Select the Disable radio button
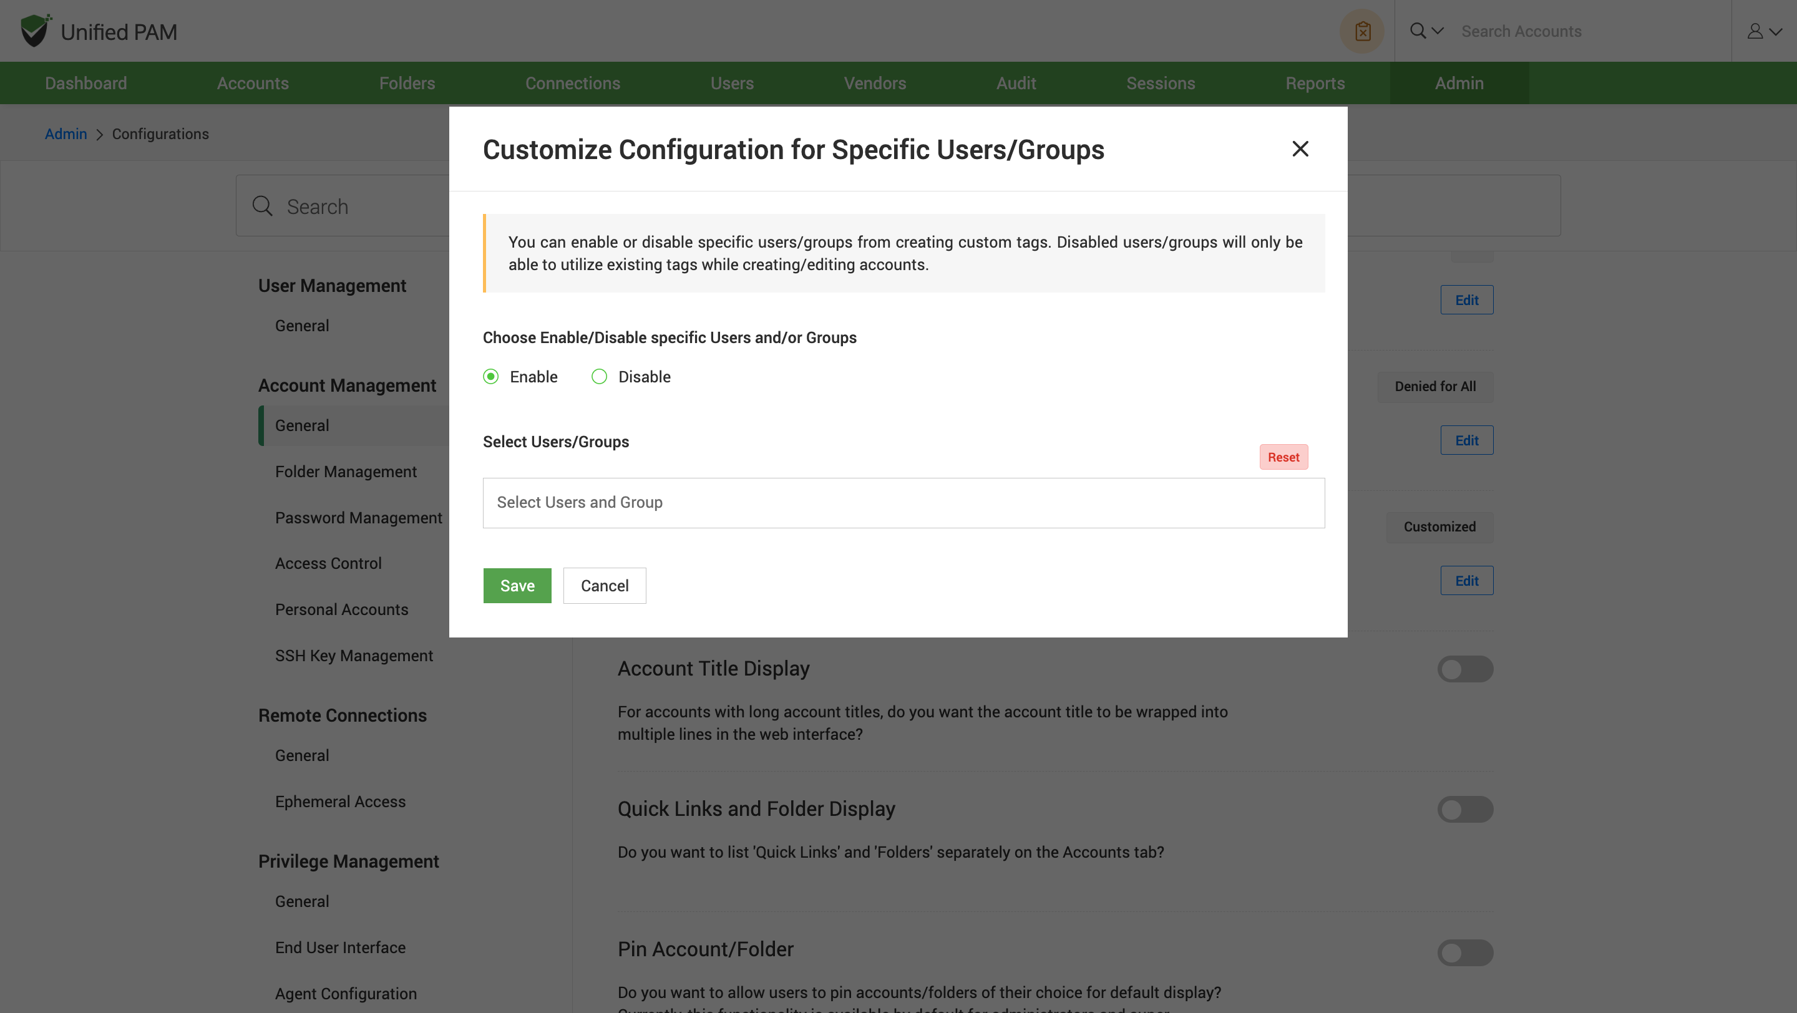Screen dimensions: 1797x1013 (599, 377)
